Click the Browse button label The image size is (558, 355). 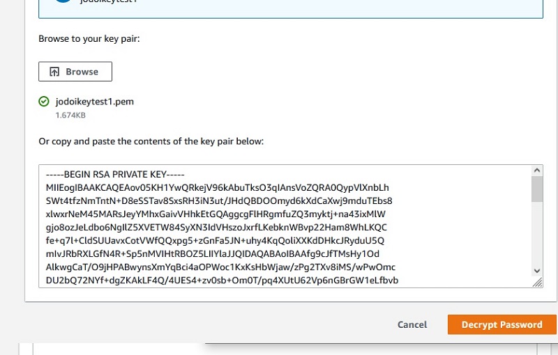[82, 72]
